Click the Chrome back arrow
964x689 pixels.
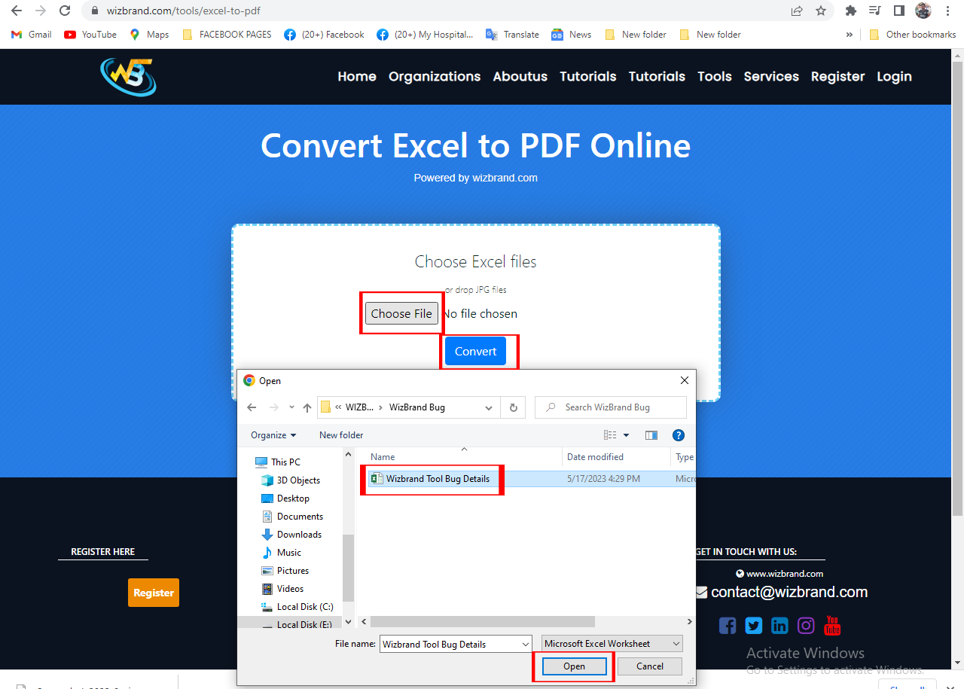[16, 11]
